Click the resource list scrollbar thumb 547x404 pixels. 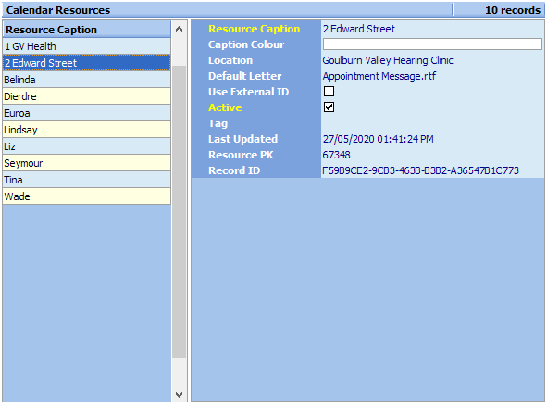click(x=180, y=211)
